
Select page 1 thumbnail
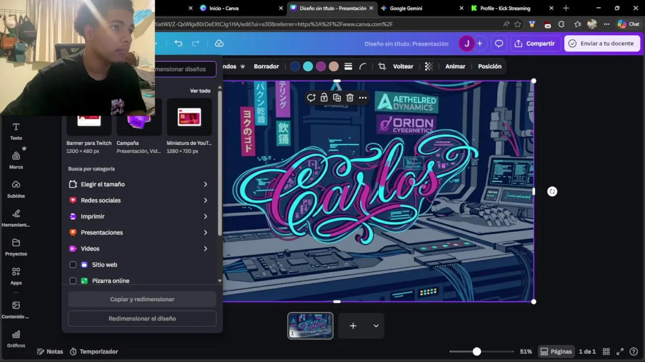(310, 326)
